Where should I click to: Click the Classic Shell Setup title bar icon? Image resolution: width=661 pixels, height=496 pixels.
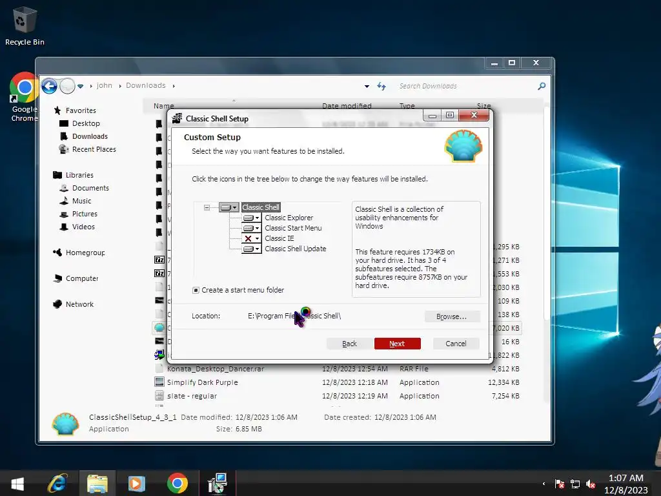[x=177, y=119]
